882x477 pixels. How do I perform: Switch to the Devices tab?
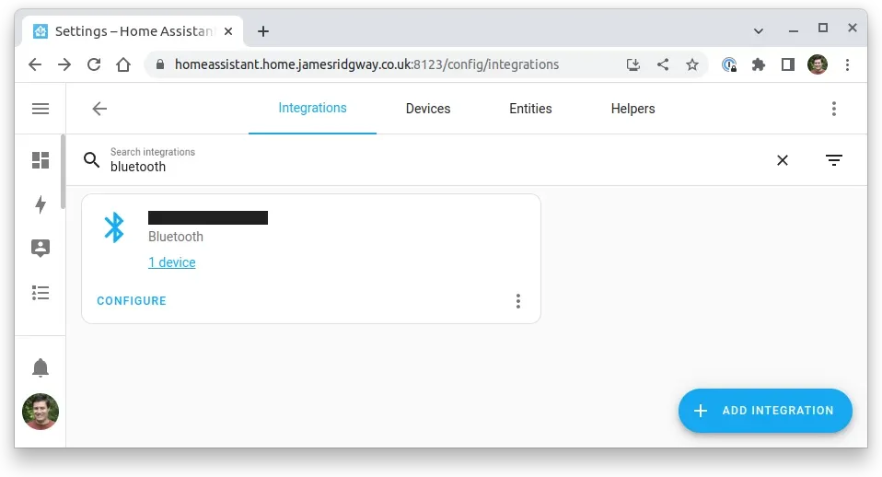click(x=428, y=109)
